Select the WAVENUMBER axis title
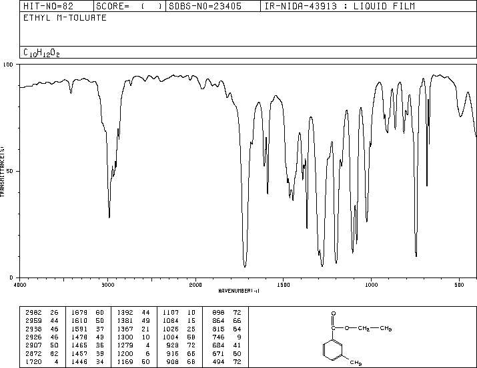The width and height of the screenshot is (477, 368). click(239, 291)
